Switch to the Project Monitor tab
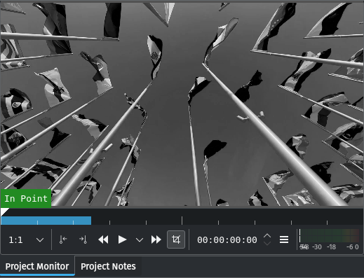Screen dimensions: 364x278 [x=37, y=266]
